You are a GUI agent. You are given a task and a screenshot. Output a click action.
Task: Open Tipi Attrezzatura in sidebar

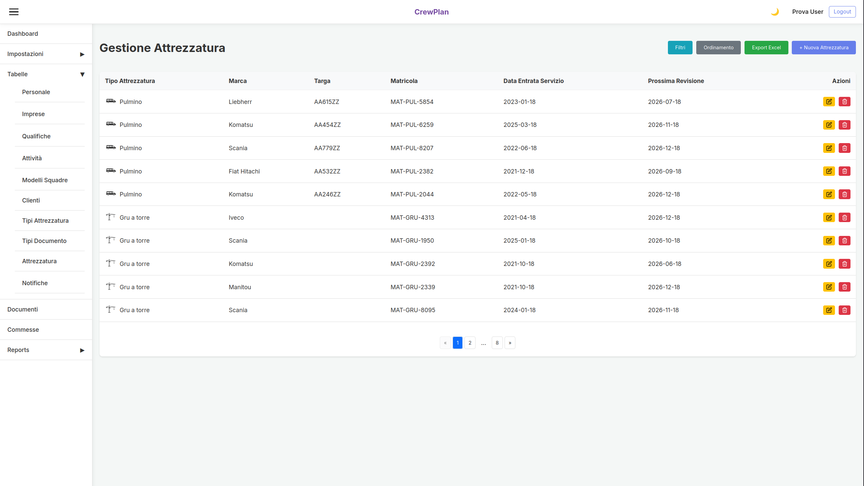click(45, 221)
